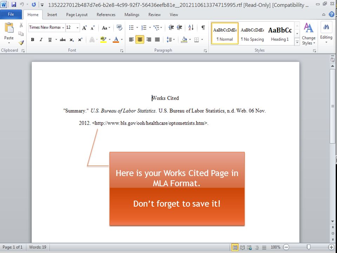Switch to the Review tab
Screen dimensions: 337x253
point(154,15)
